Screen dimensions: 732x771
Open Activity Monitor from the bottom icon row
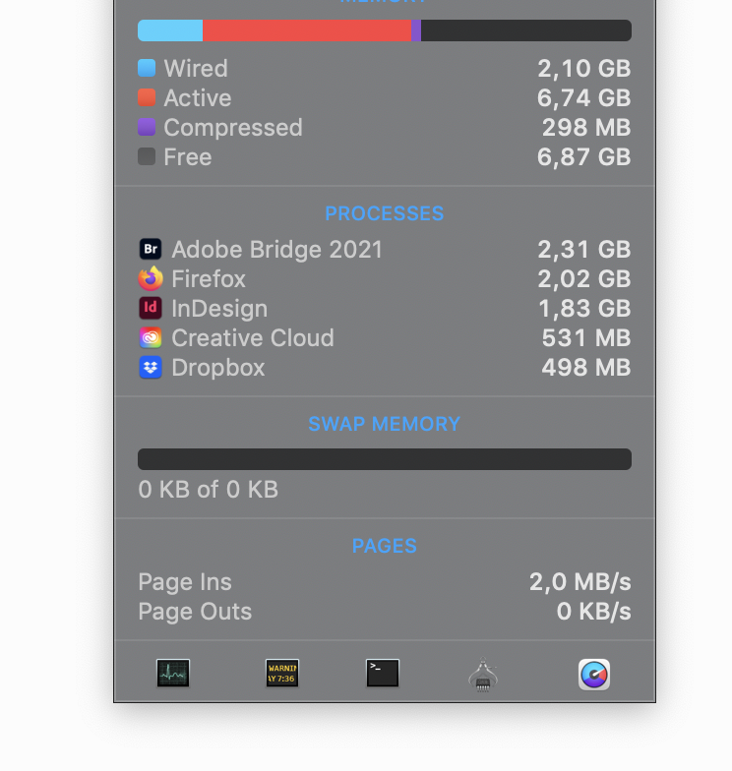click(173, 673)
